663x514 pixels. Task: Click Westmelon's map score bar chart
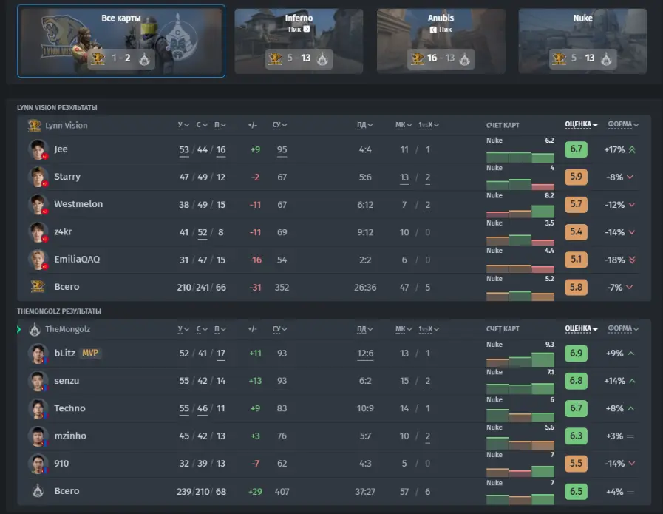[x=520, y=212]
